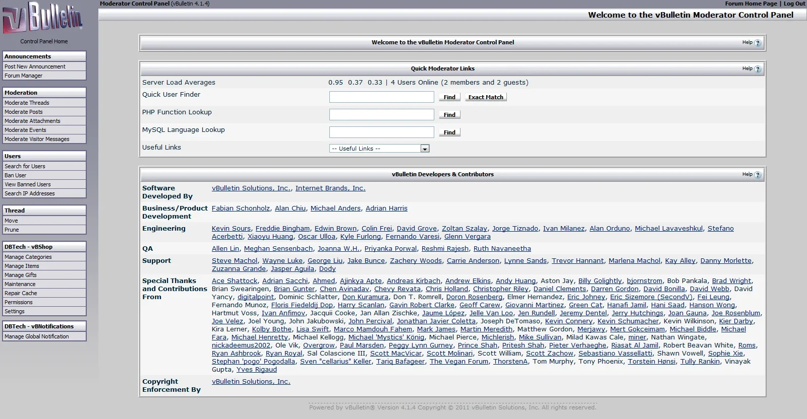Click the PHP Function Lookup input field
The width and height of the screenshot is (807, 419).
pyautogui.click(x=382, y=114)
